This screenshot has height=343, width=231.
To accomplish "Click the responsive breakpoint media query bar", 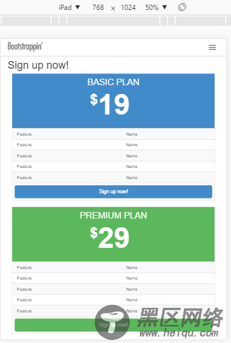I will coord(113,21).
